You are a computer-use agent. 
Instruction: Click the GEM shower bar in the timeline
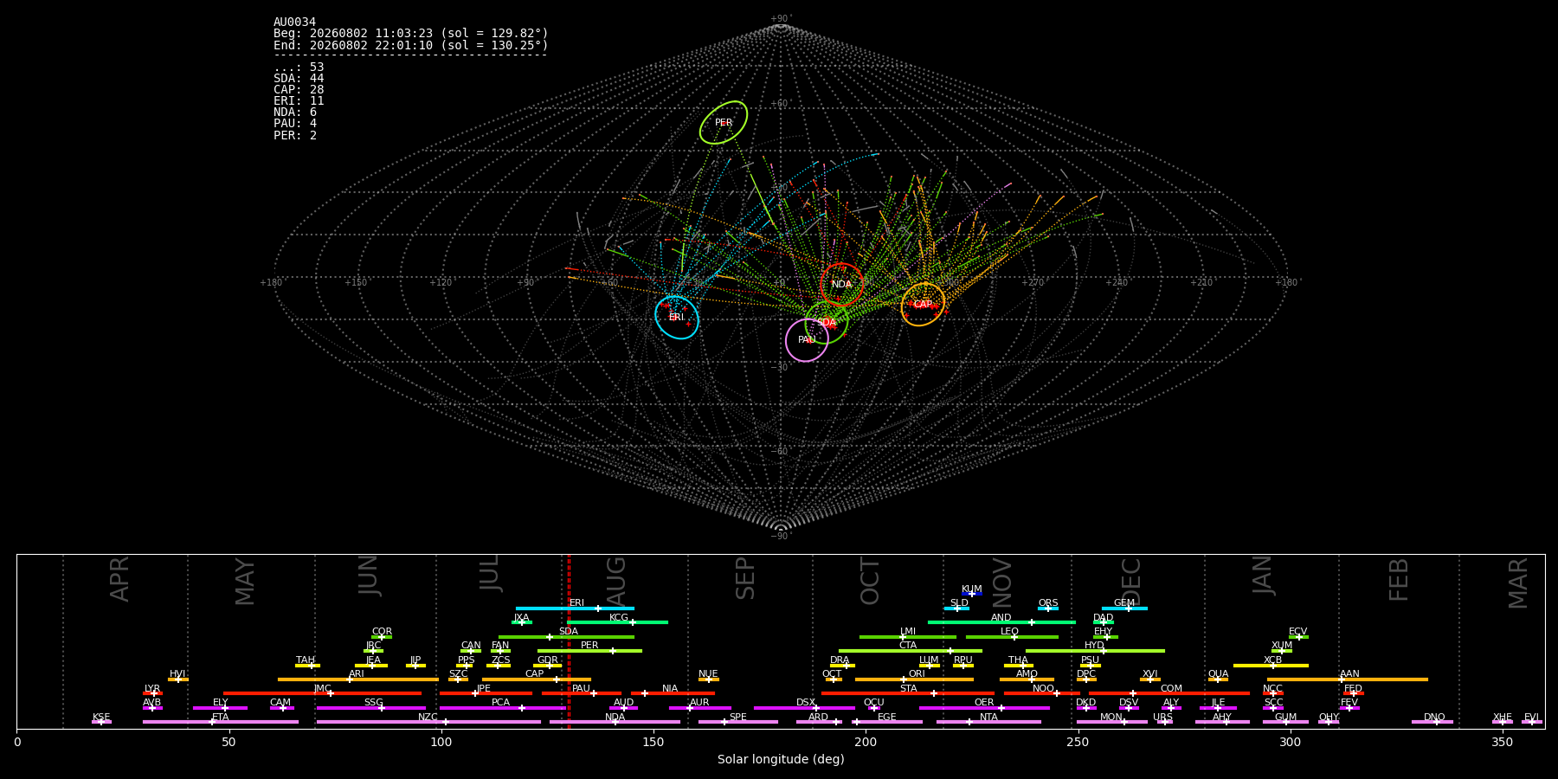click(1124, 608)
